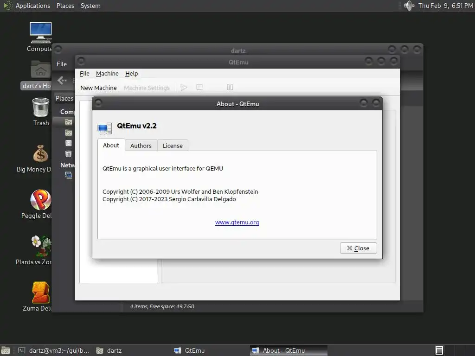The width and height of the screenshot is (475, 356).
Task: Open the www.qtemu.org link
Action: (x=237, y=222)
